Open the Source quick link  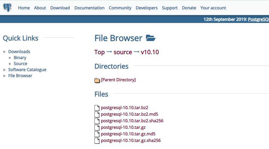[x=20, y=64]
